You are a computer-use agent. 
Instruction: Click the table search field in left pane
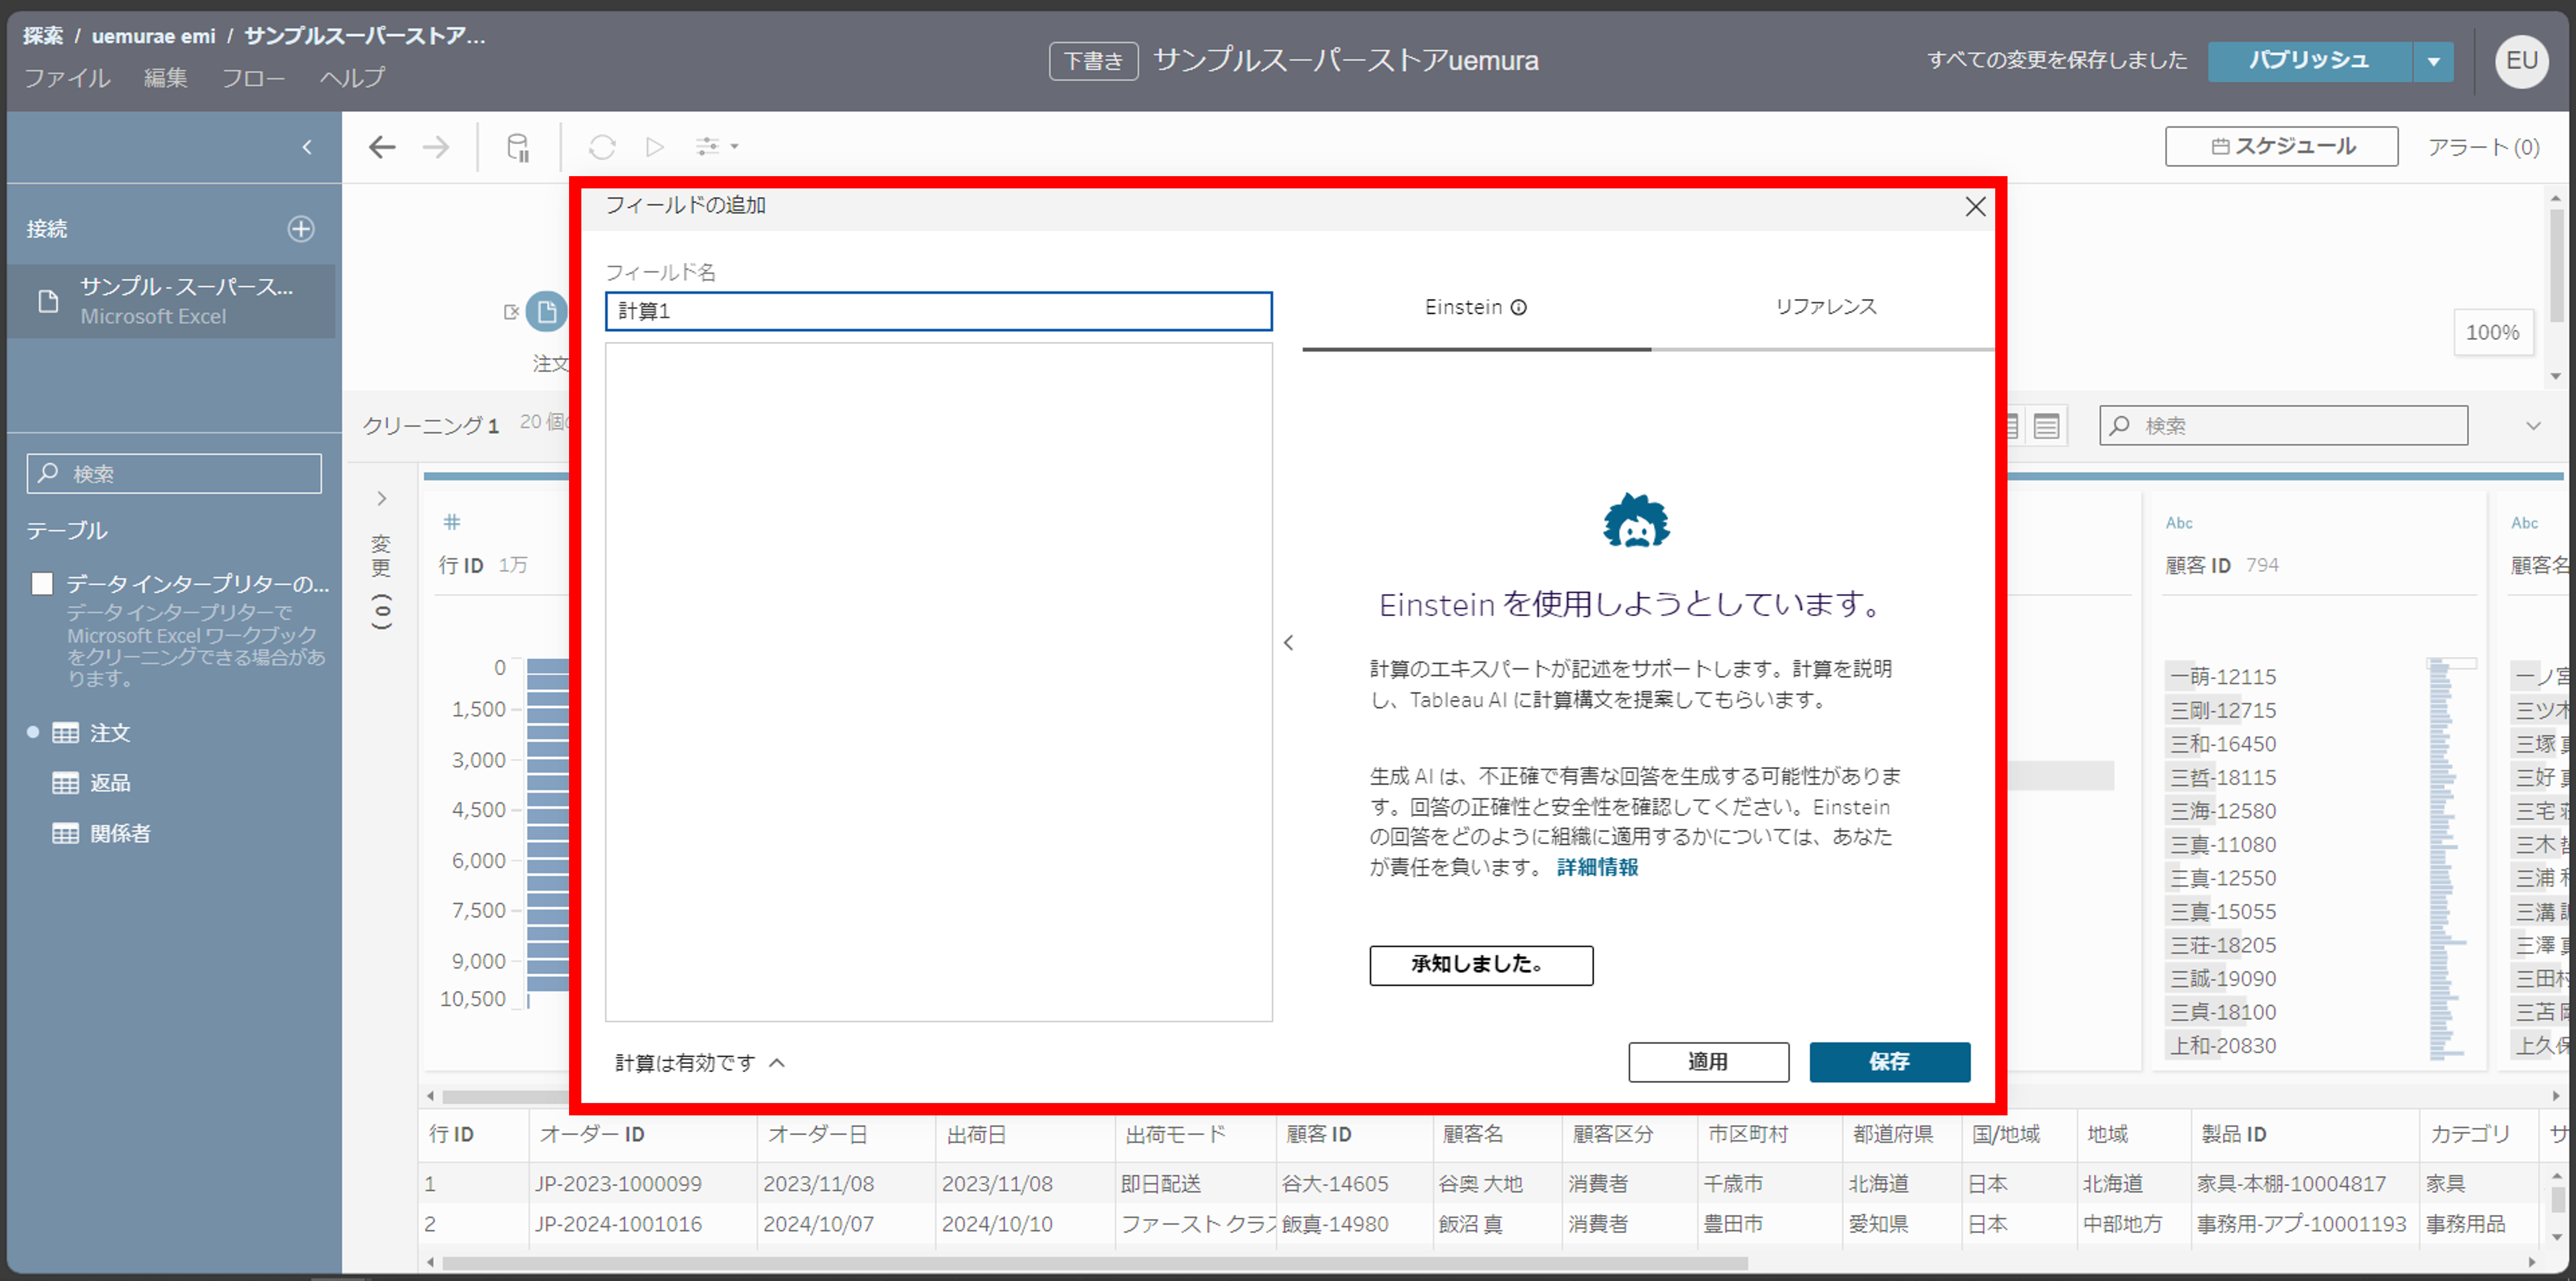(174, 473)
